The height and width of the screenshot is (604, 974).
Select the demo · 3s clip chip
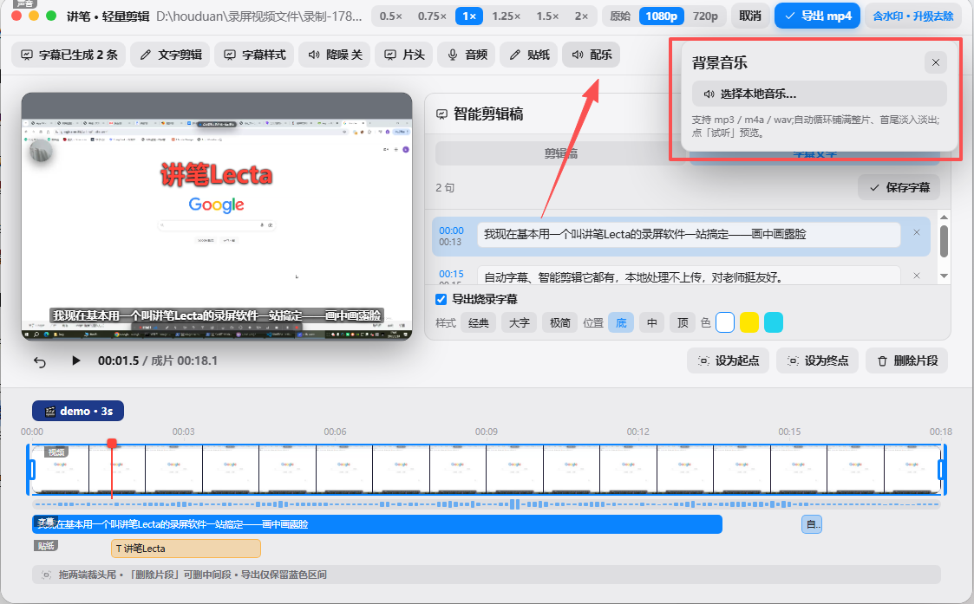[78, 411]
